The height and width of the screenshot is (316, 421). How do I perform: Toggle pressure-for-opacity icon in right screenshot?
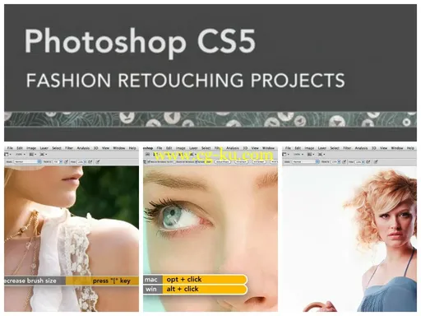[x=345, y=162]
